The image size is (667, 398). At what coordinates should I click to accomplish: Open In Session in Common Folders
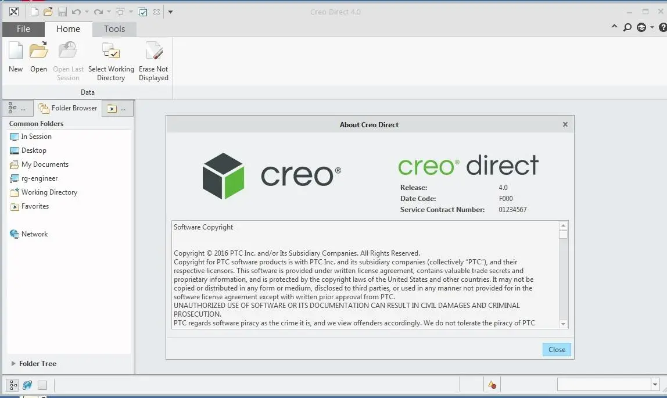31,137
